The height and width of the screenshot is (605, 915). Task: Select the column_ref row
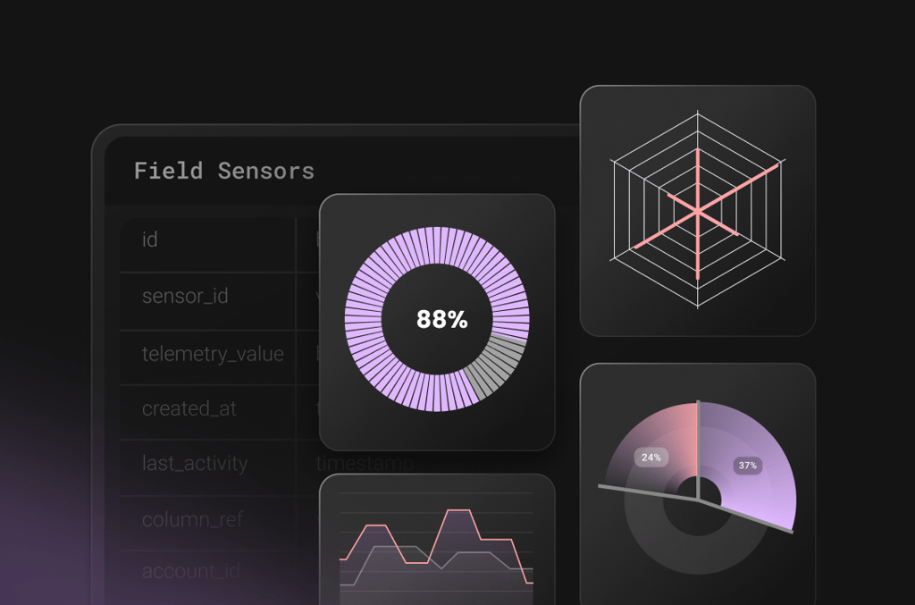pos(192,519)
